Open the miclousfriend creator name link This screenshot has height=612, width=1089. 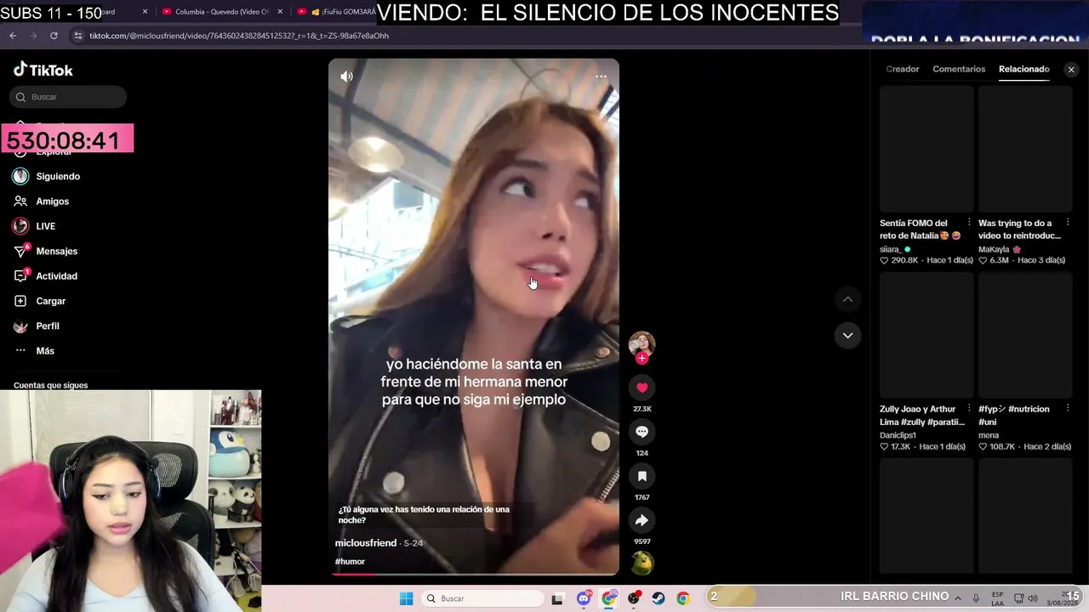(366, 543)
